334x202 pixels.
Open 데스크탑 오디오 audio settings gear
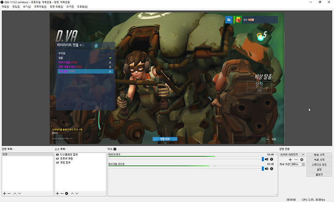(x=271, y=169)
